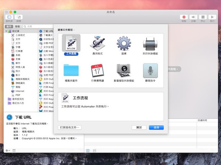Toggle the 資料庫 Library toolbar button
This screenshot has height=165, width=221.
(x=9, y=17)
